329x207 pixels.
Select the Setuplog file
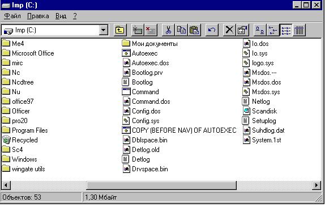[x=259, y=121]
